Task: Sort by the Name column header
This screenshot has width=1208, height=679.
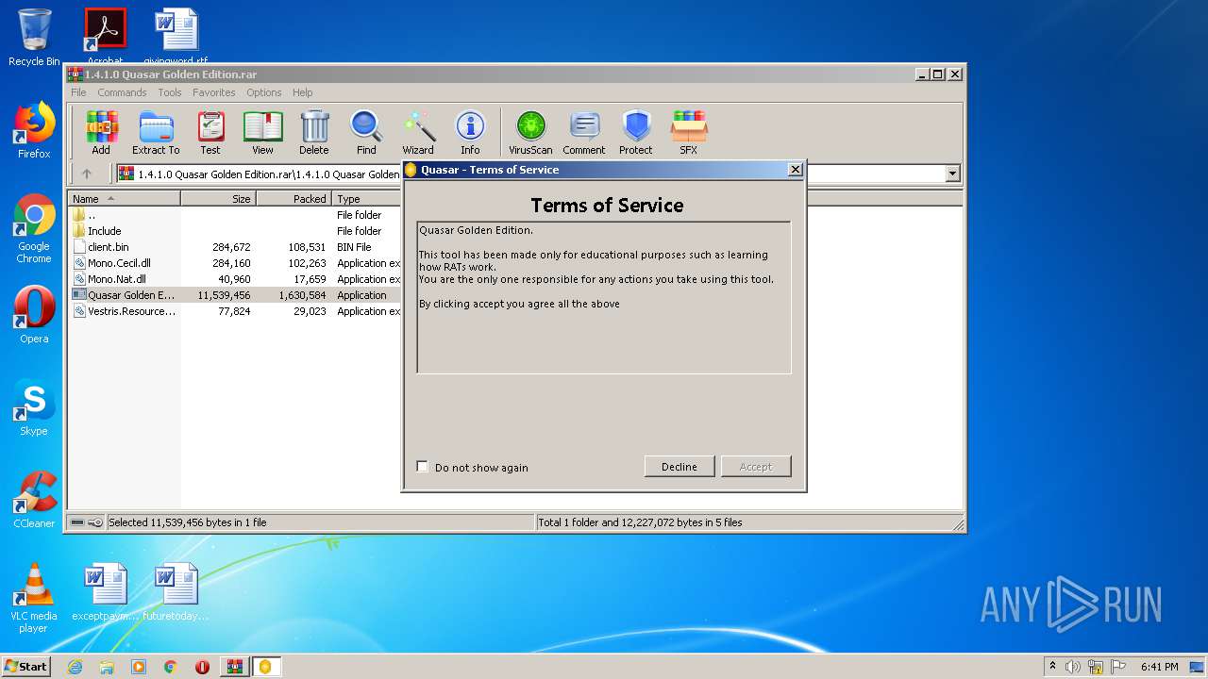Action: (x=124, y=199)
